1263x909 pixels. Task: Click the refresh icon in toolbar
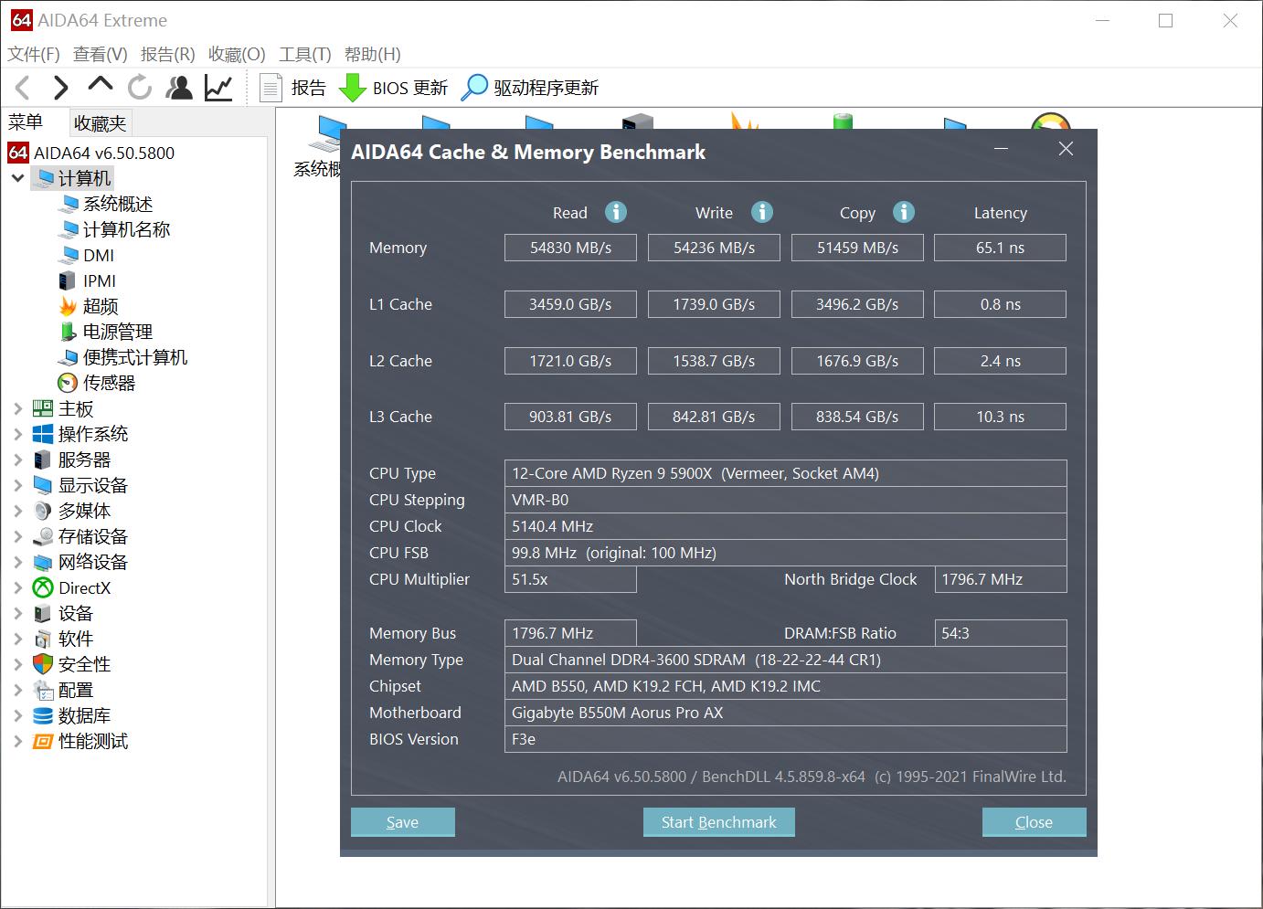click(x=140, y=88)
